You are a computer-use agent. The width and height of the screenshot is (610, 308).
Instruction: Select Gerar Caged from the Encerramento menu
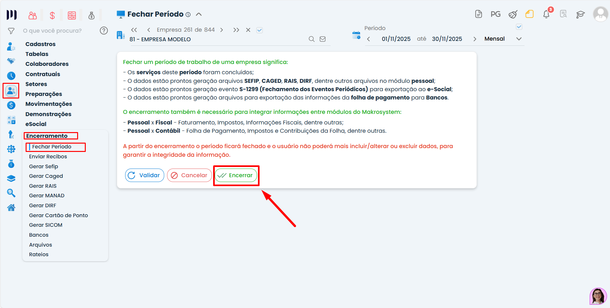[x=46, y=176]
